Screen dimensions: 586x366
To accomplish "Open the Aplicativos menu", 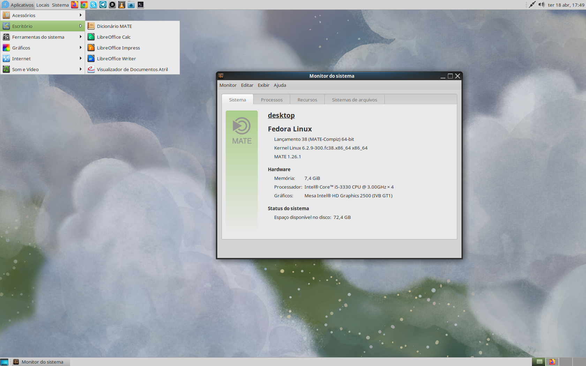I will 18,5.
